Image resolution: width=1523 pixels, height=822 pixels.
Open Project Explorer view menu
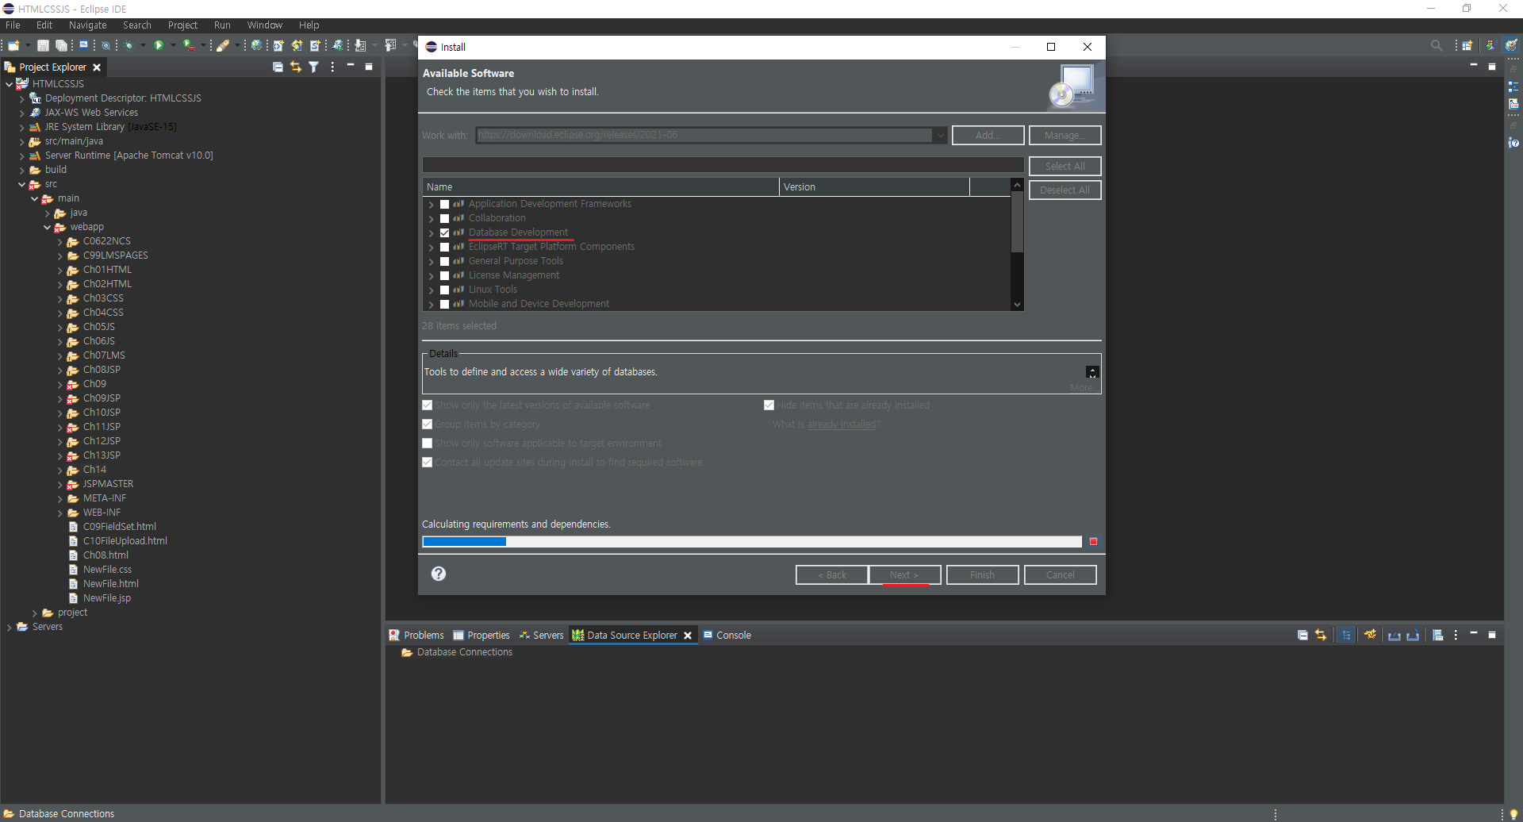[332, 67]
